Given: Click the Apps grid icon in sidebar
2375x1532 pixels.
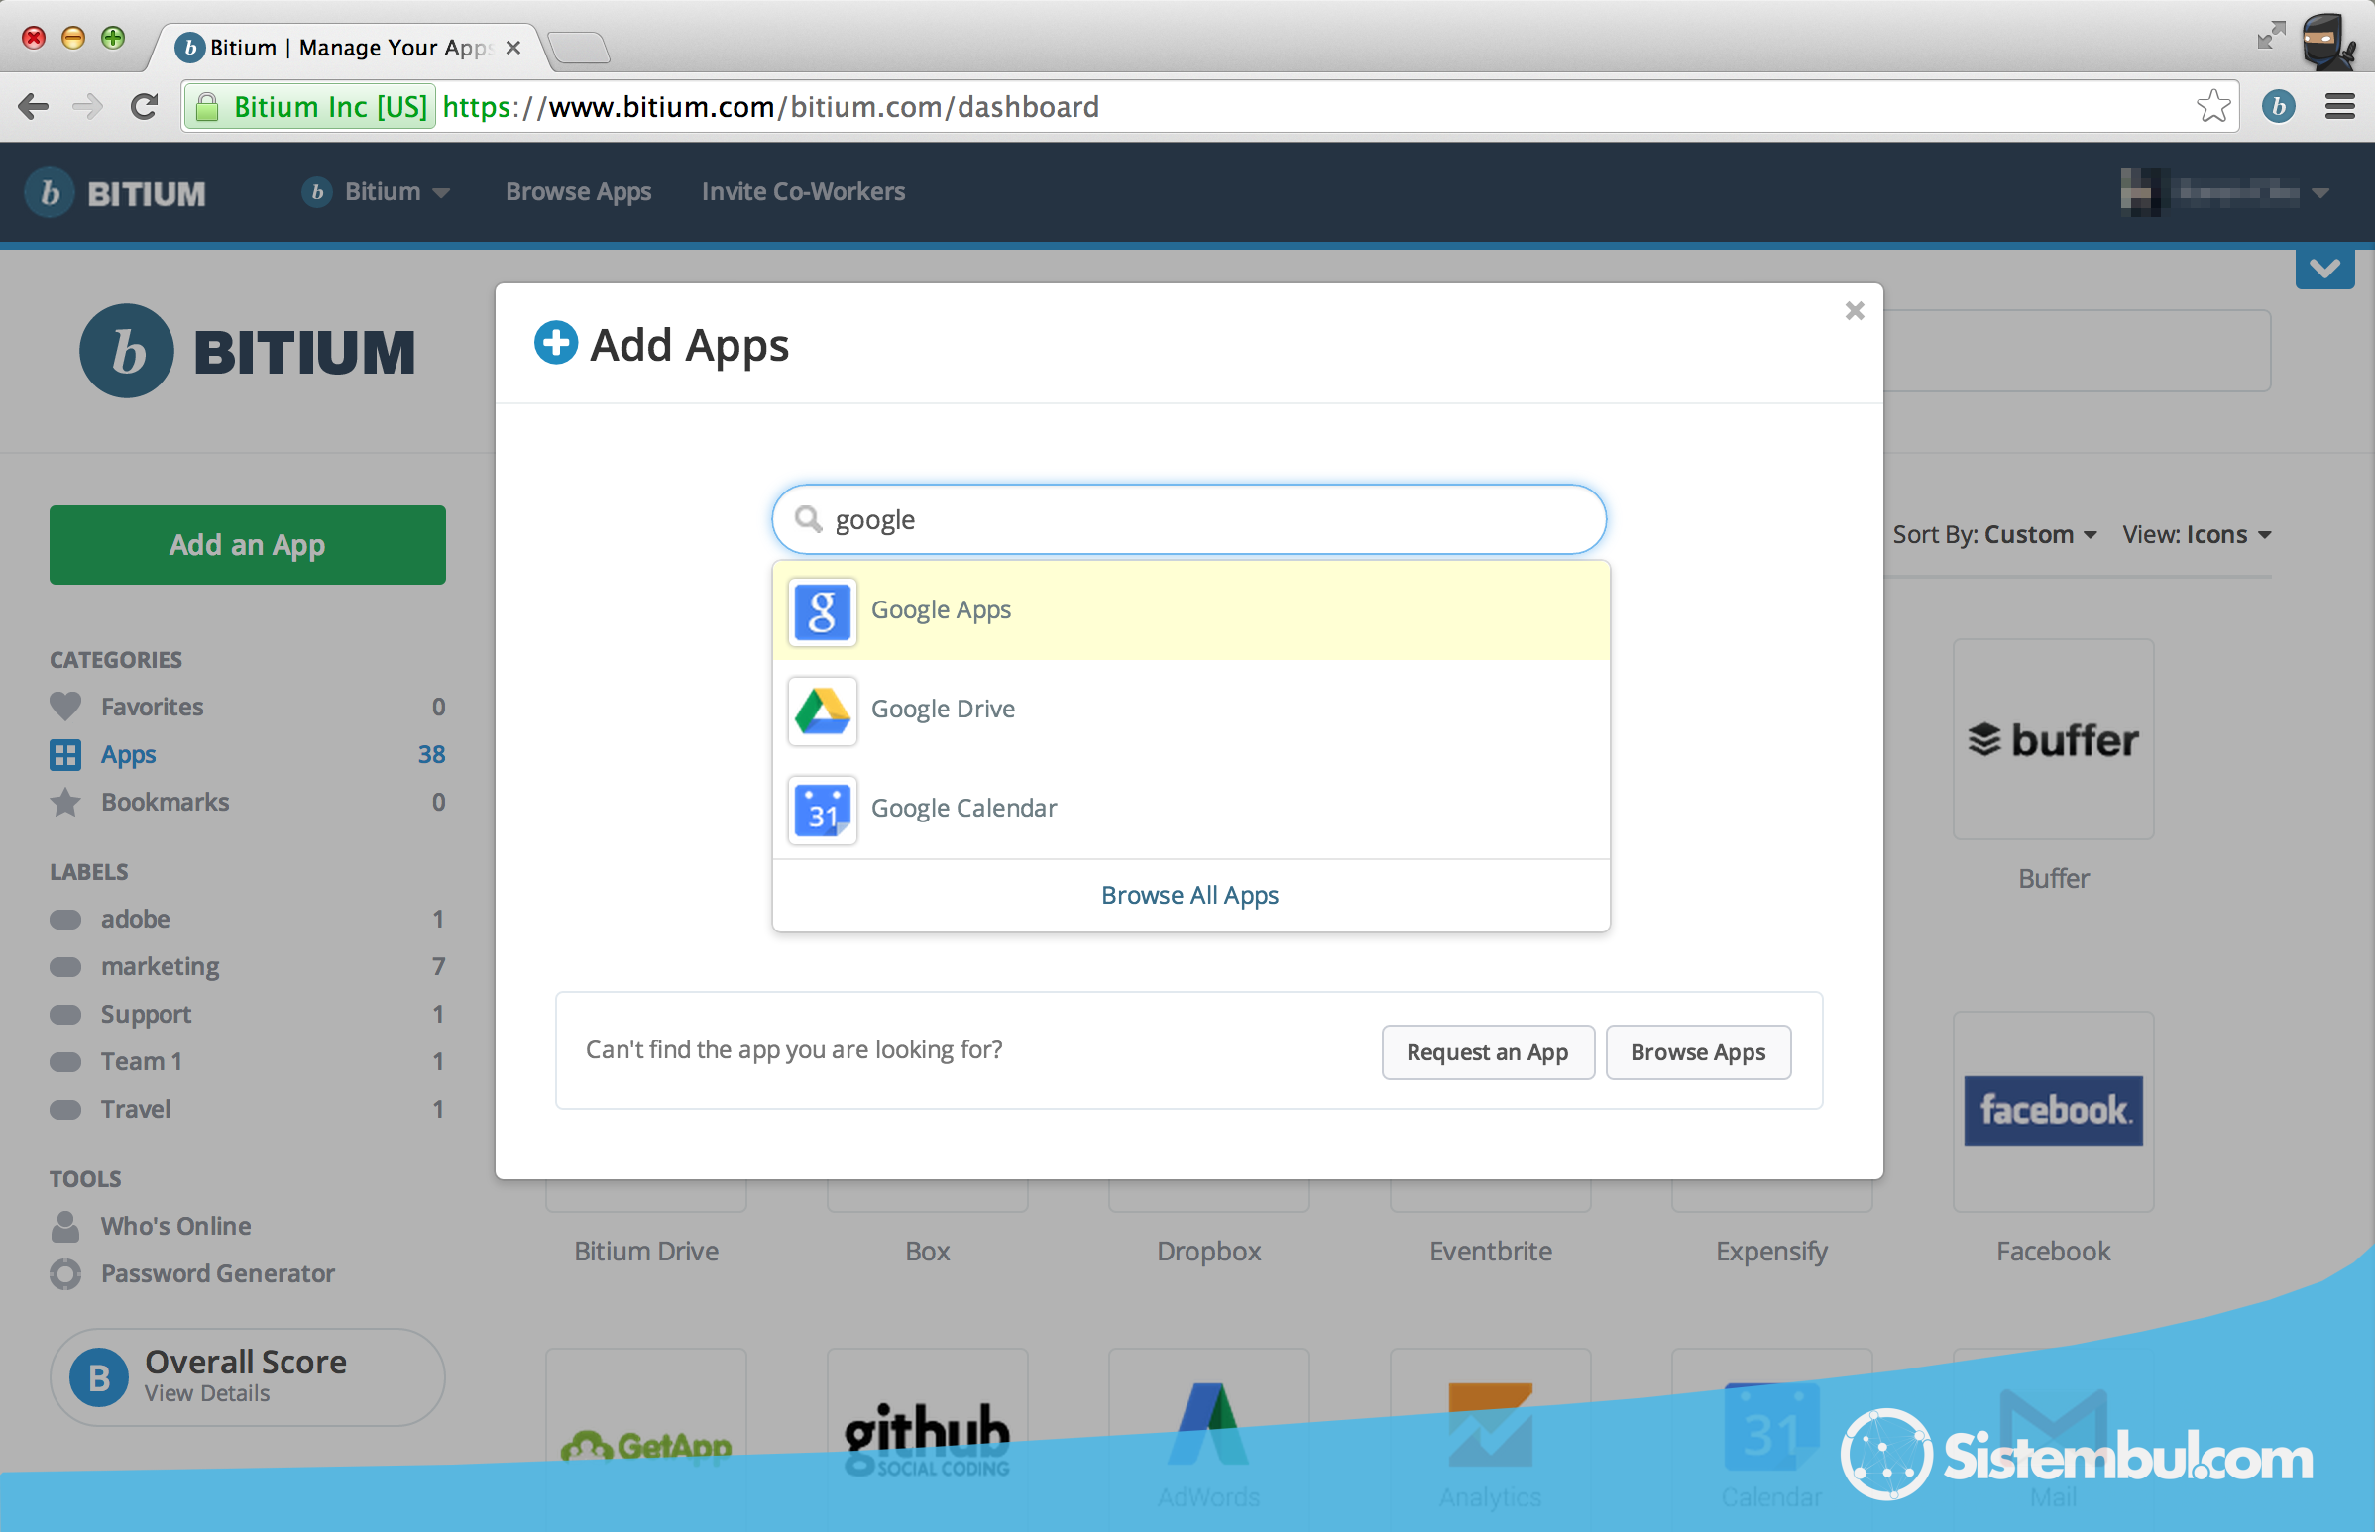Looking at the screenshot, I should pyautogui.click(x=65, y=755).
